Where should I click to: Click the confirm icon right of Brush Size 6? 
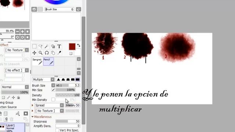[x=78, y=9]
